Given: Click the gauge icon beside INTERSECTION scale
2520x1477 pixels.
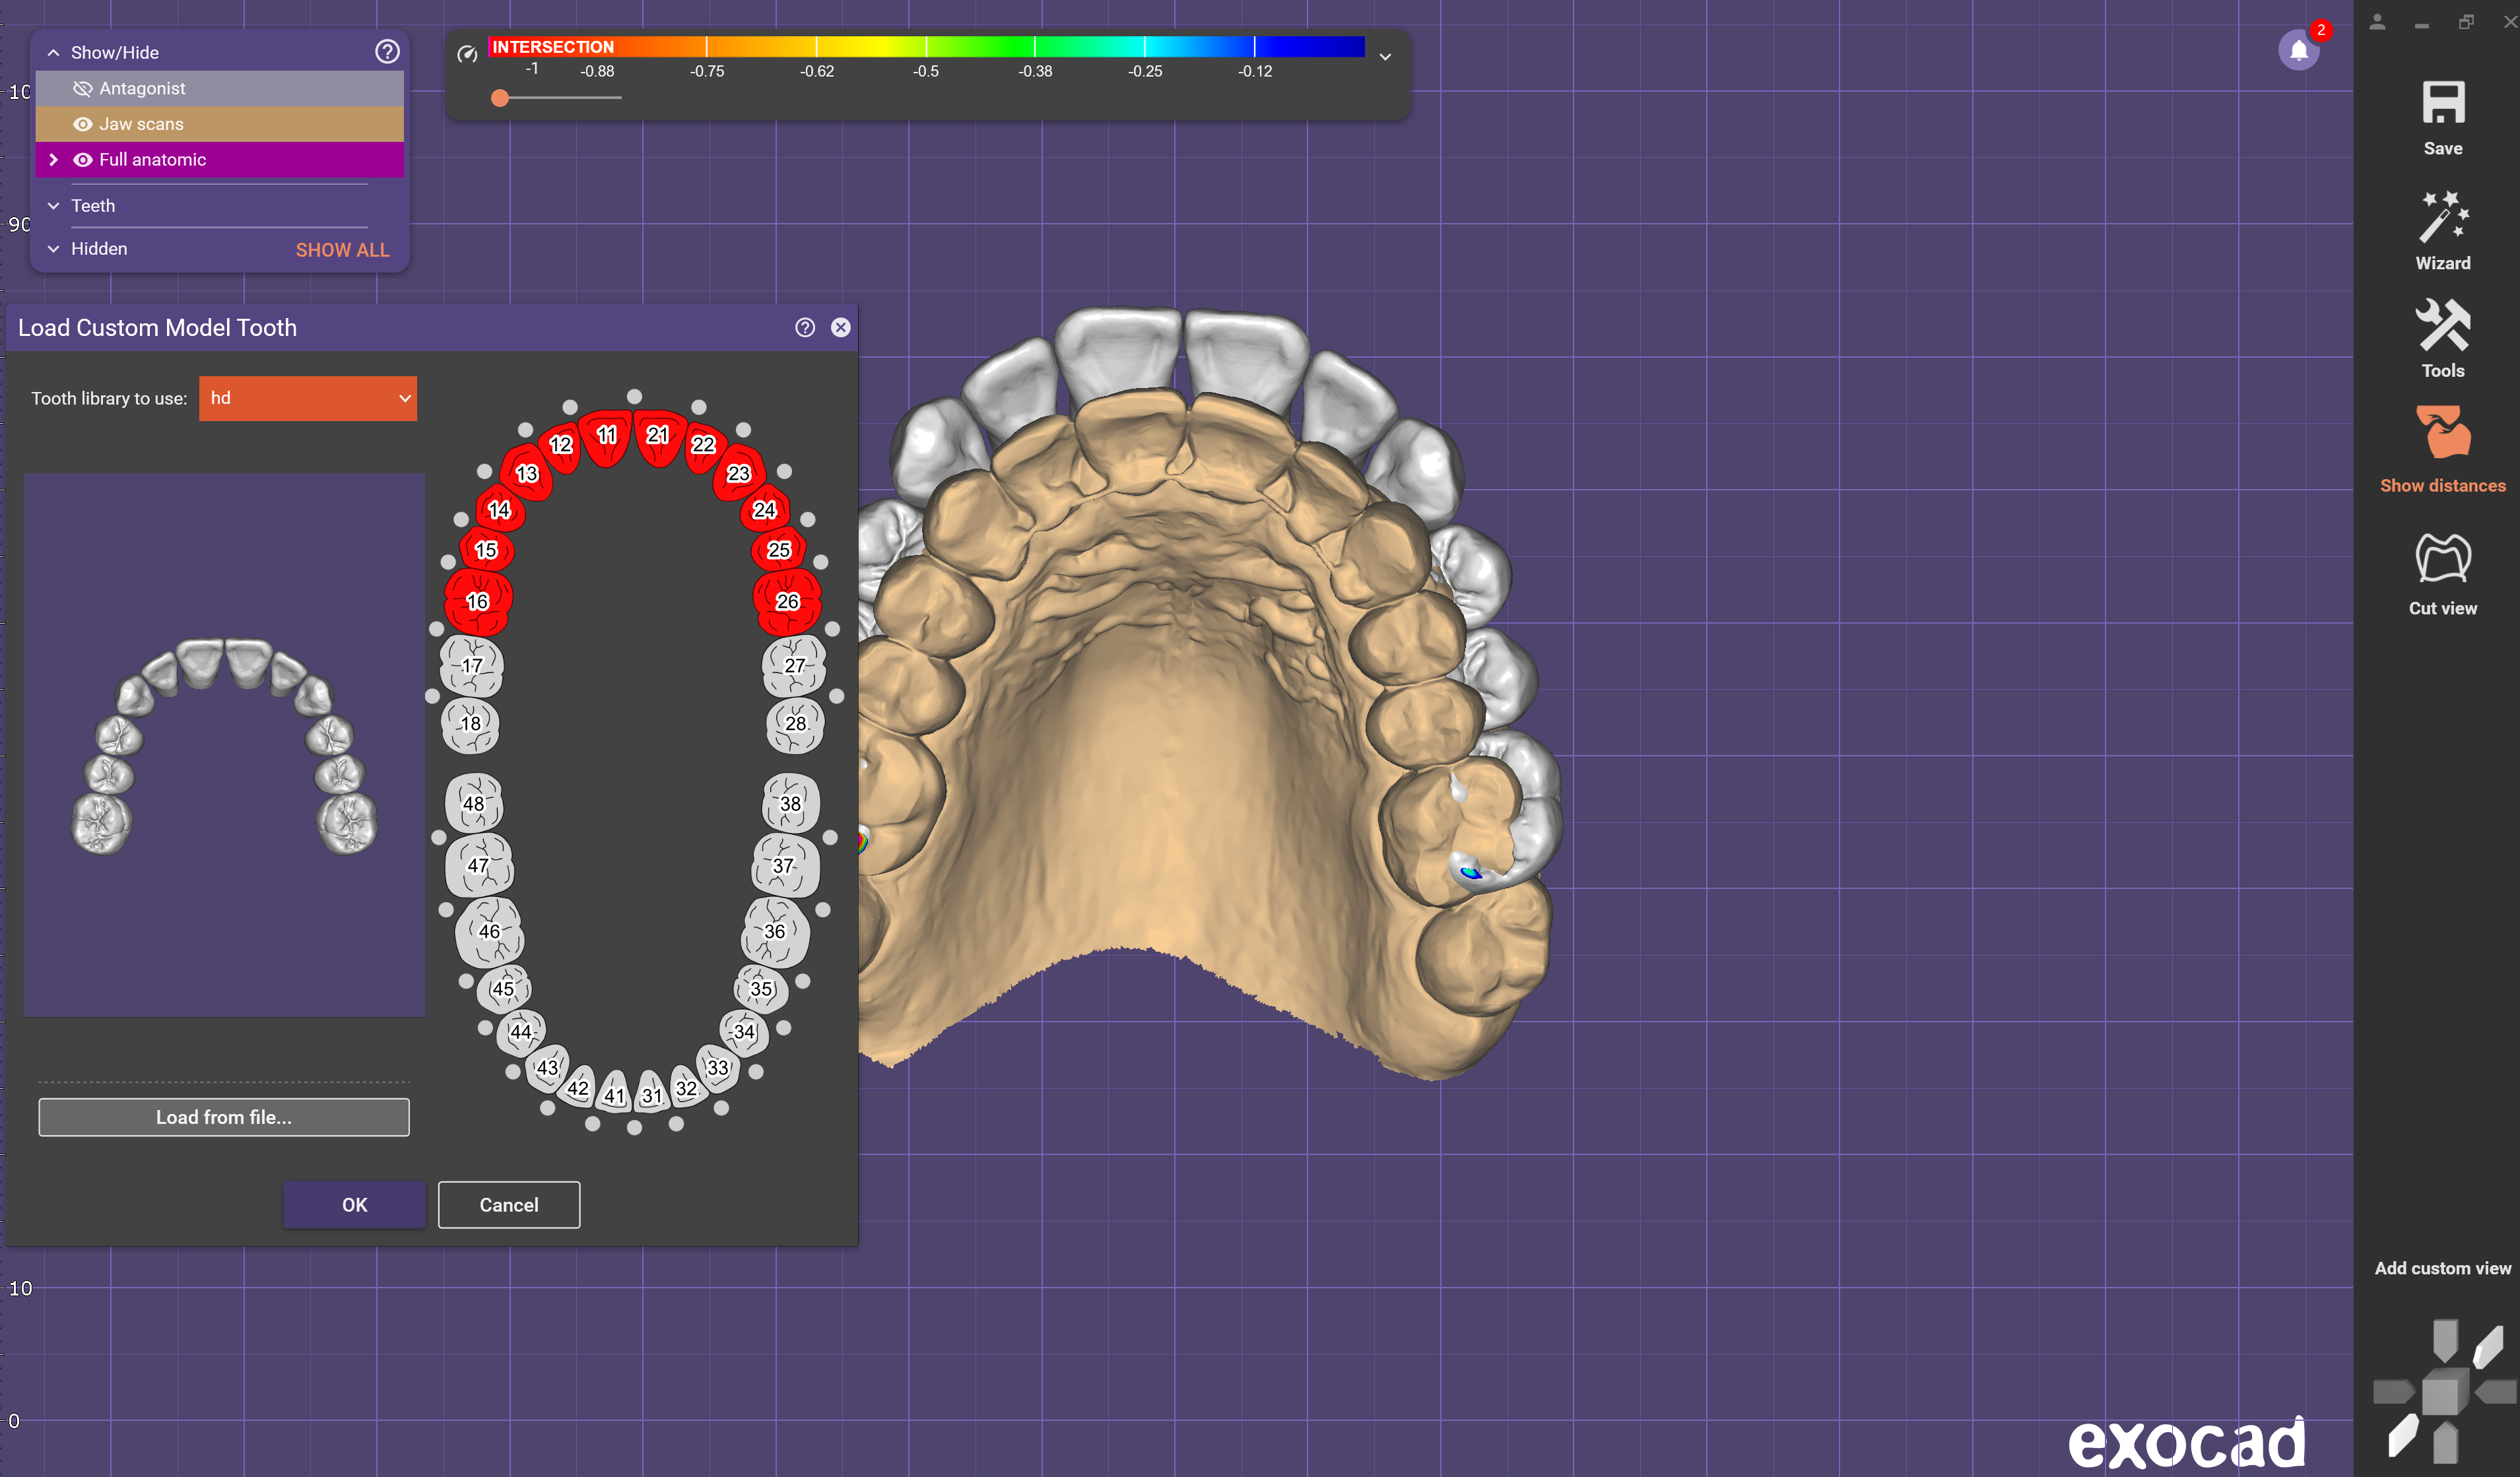Looking at the screenshot, I should [x=467, y=54].
